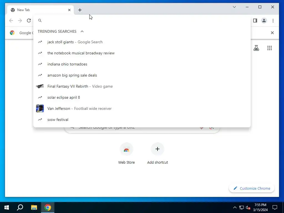The image size is (284, 213).
Task: Open Customize Chrome
Action: (x=252, y=188)
